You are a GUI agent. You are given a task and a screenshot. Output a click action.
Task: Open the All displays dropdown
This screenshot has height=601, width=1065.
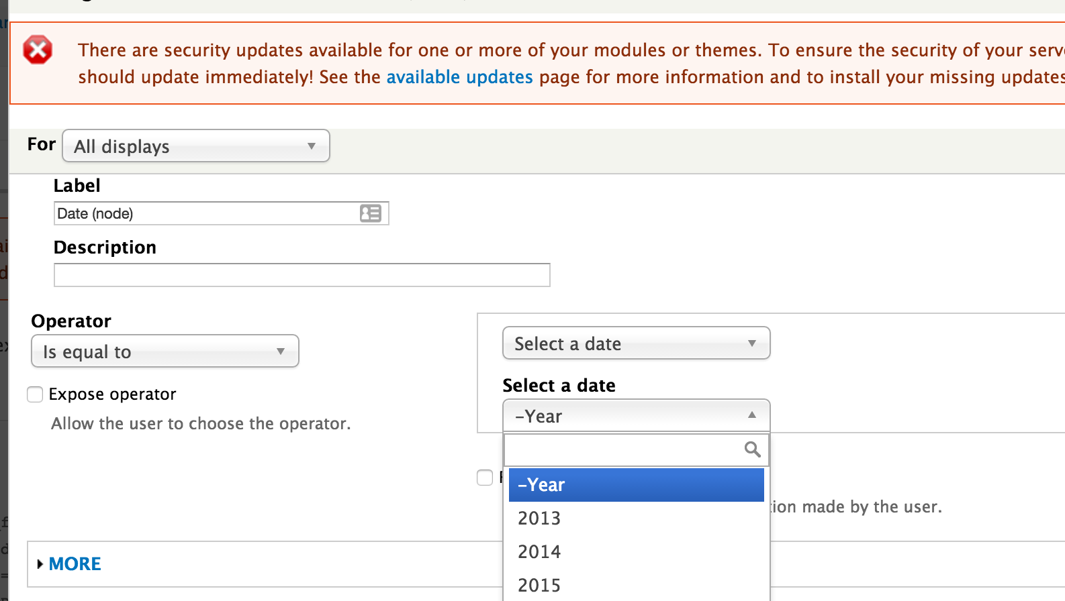coord(196,146)
